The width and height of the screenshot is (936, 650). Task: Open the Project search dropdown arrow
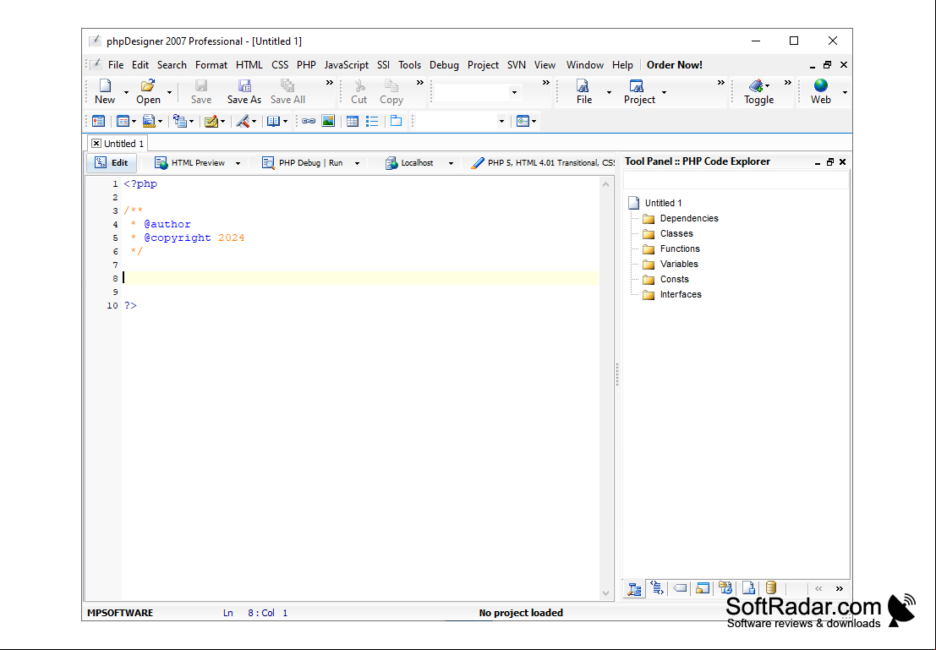(x=664, y=92)
